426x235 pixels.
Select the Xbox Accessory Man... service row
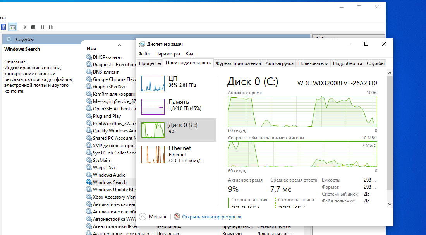click(x=111, y=197)
